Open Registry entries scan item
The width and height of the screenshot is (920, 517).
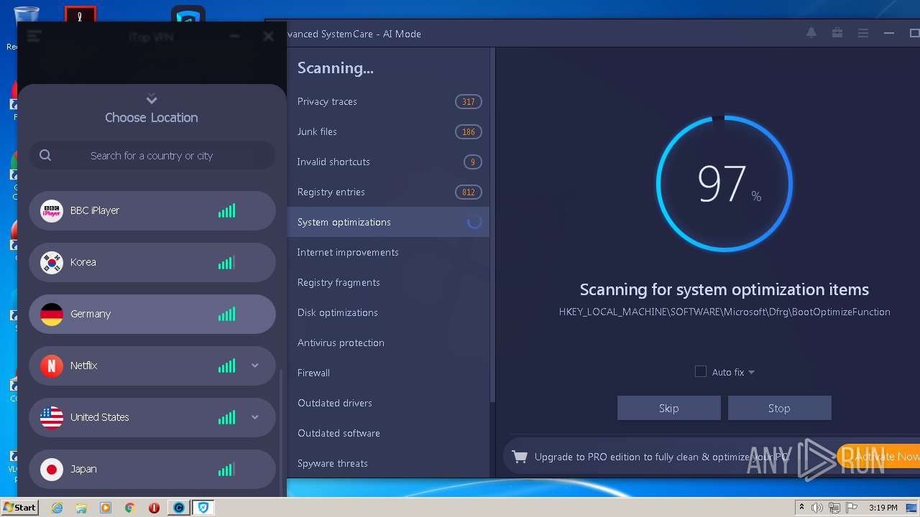click(x=388, y=192)
